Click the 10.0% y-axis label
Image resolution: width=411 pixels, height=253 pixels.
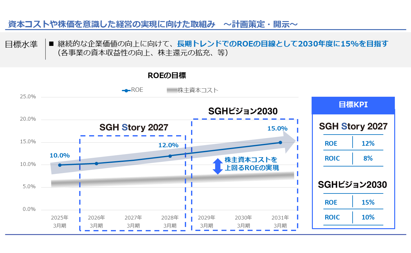[28, 164]
